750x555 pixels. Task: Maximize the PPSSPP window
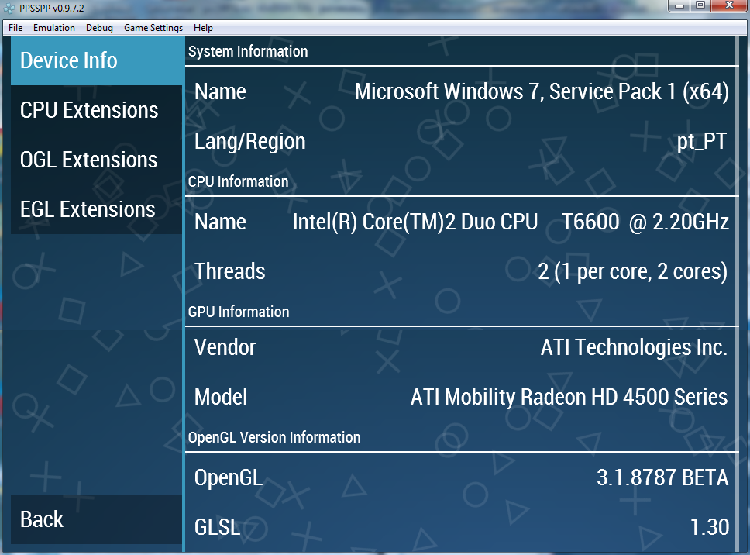click(700, 6)
